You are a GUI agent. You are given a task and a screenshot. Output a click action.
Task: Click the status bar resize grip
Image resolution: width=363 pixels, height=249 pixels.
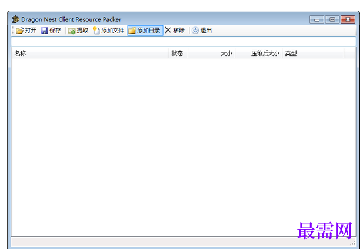352,243
